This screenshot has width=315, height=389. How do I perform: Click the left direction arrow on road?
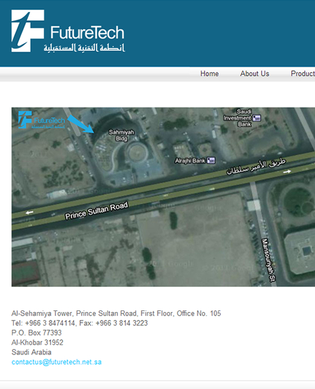(29, 213)
